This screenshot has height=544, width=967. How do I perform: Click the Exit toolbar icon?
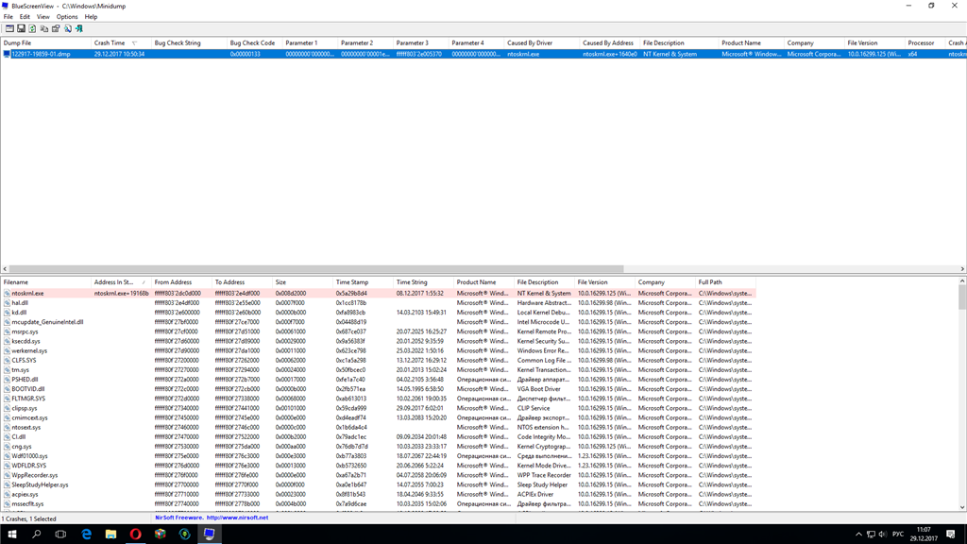pos(79,28)
